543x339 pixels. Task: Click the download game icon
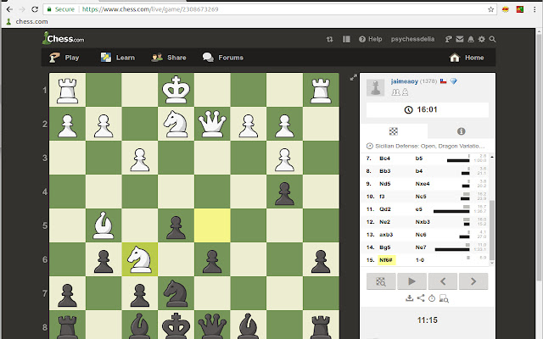point(410,297)
